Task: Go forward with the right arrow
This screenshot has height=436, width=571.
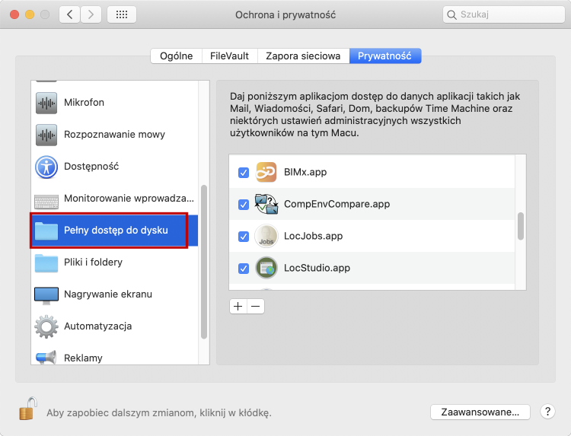Action: click(x=91, y=14)
